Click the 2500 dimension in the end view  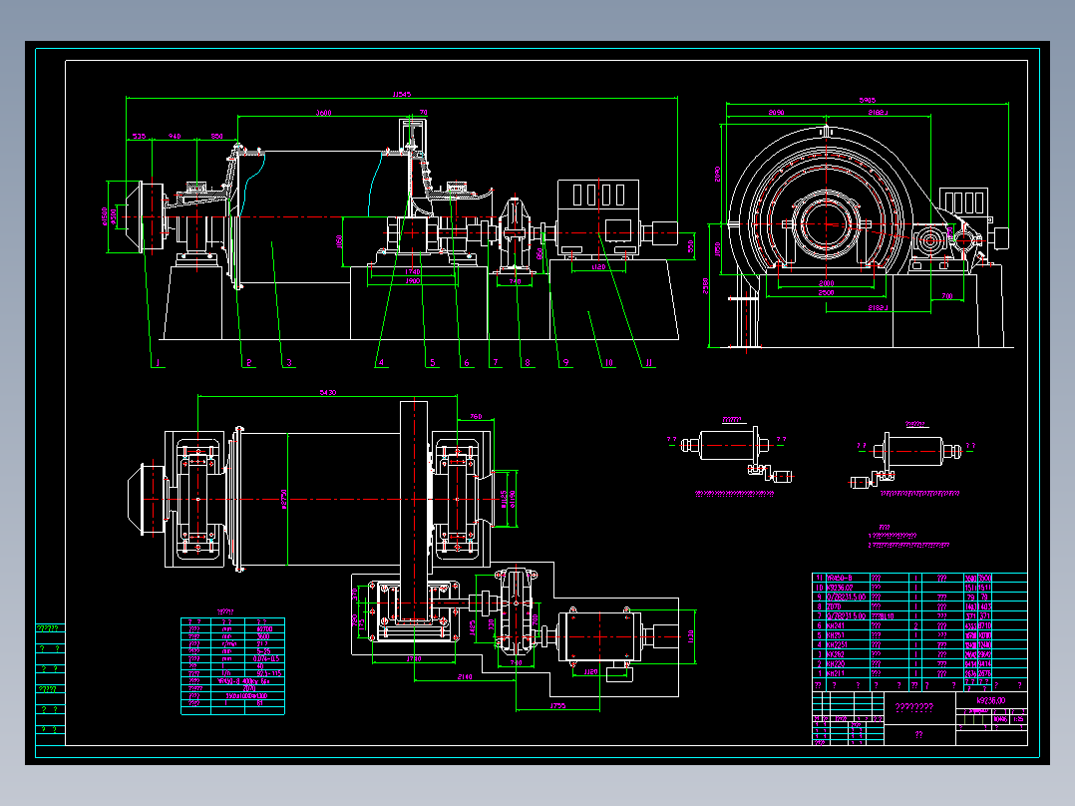(826, 293)
